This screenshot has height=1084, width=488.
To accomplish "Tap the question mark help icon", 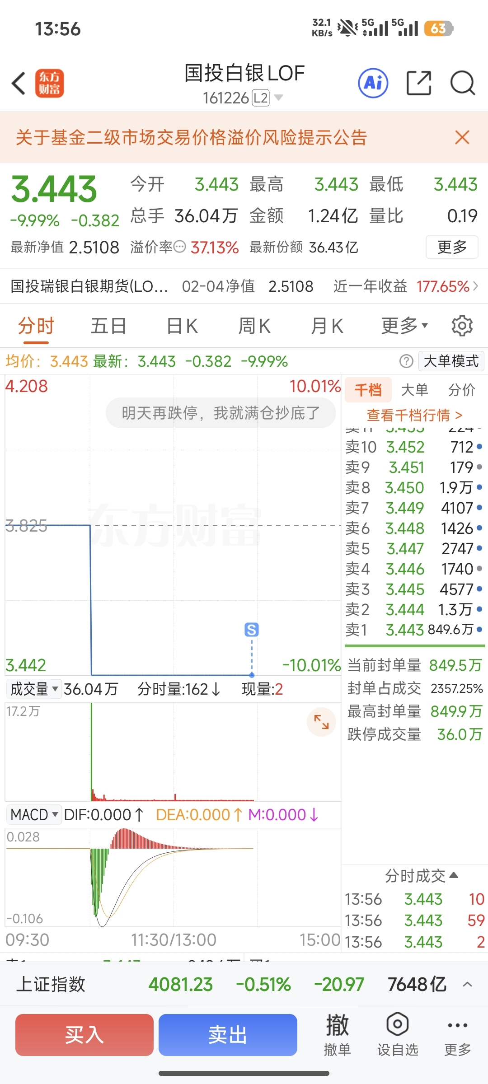I will (x=406, y=361).
